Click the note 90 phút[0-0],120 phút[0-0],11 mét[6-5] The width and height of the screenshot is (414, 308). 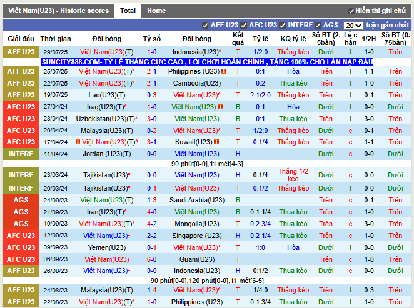tap(207, 281)
